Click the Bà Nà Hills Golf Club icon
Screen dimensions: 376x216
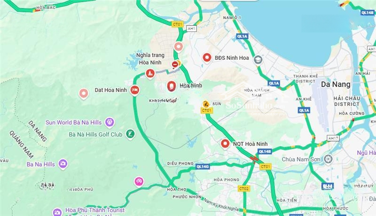click(x=130, y=134)
